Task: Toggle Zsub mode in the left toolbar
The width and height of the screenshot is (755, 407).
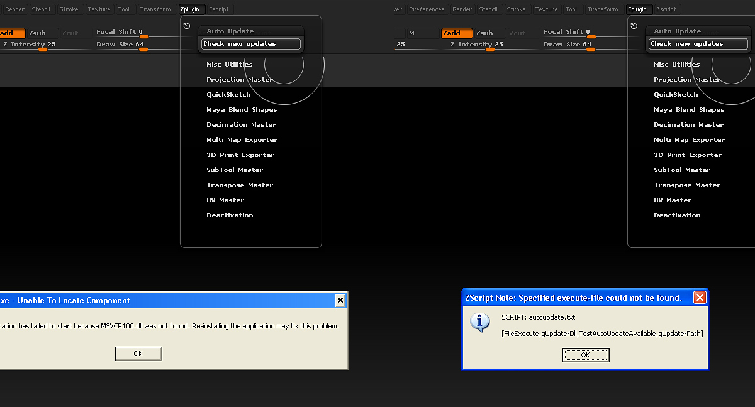Action: (38, 33)
